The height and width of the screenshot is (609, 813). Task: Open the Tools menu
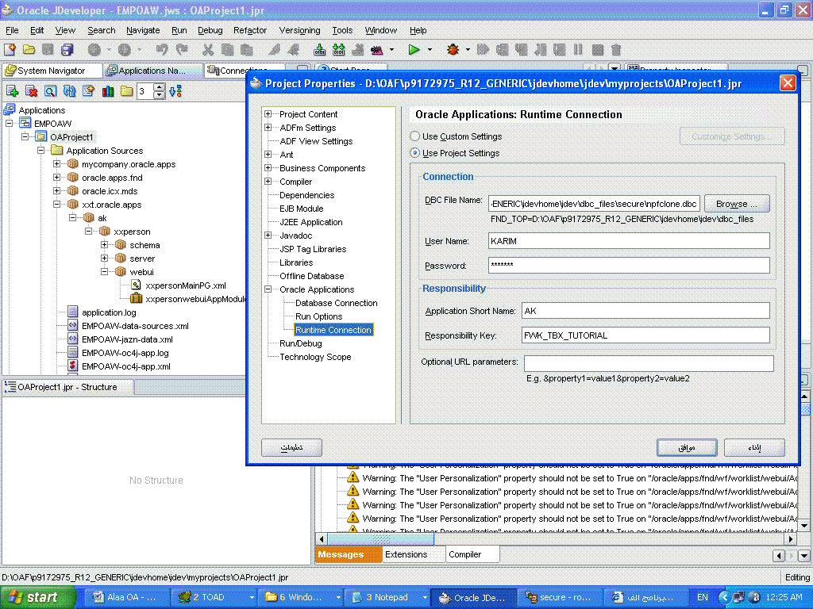point(342,30)
